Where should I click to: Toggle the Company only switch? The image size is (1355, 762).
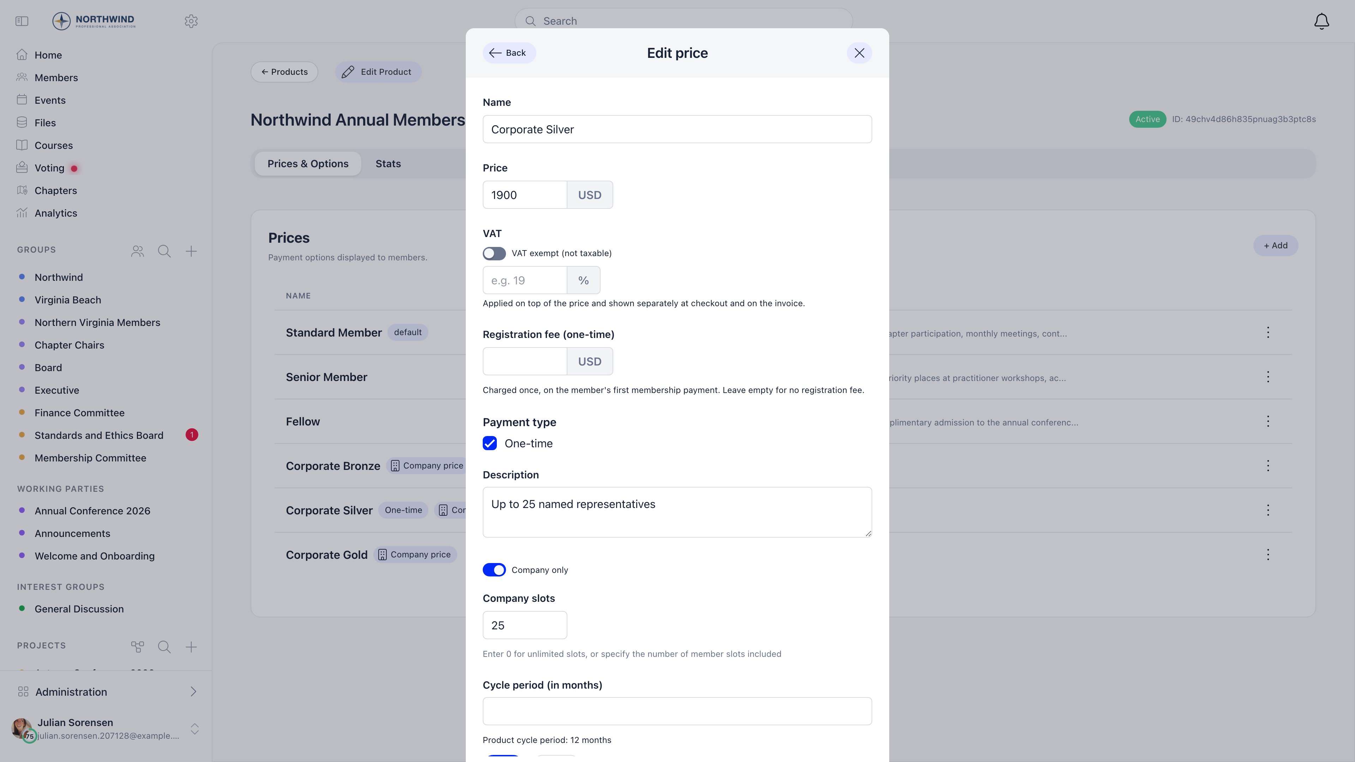pos(494,570)
